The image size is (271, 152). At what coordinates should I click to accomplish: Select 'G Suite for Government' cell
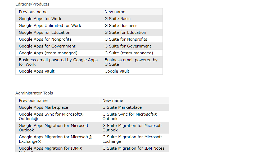point(132,46)
